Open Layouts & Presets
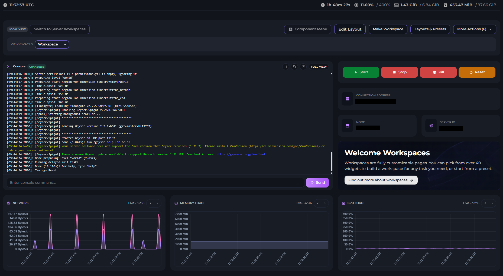Viewport: 503px width, 276px height. [430, 29]
